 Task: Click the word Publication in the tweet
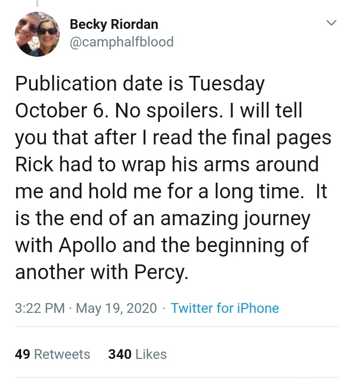pyautogui.click(x=65, y=84)
